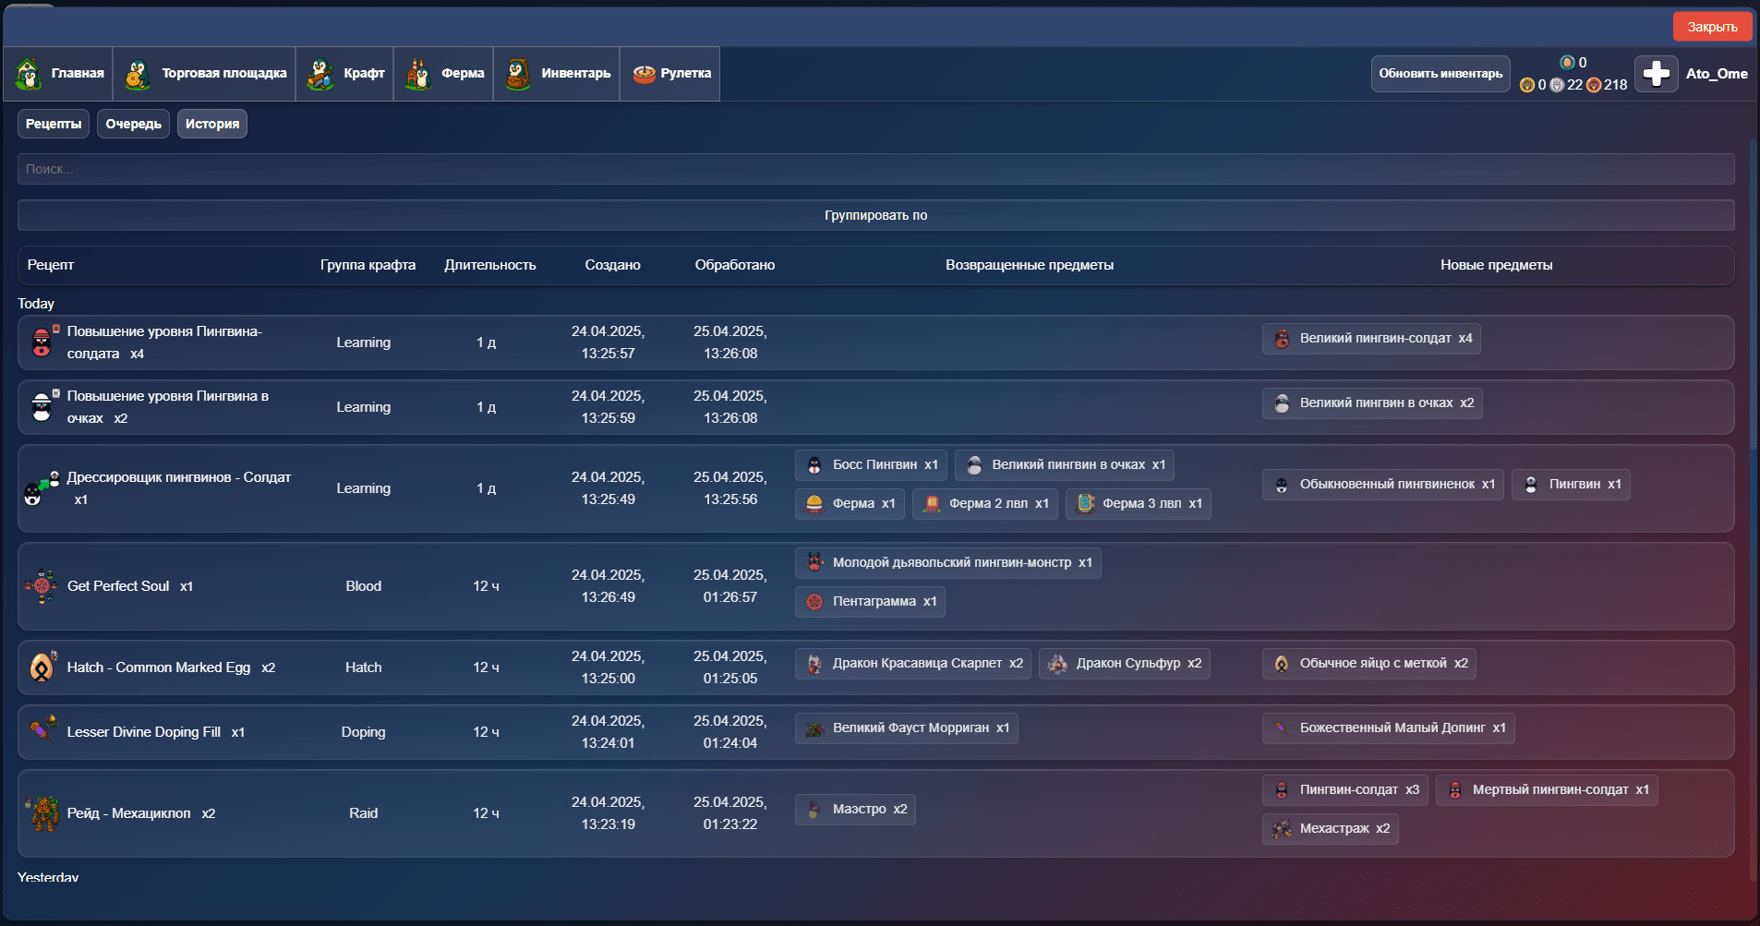Image resolution: width=1760 pixels, height=926 pixels.
Task: Click the penguin icon beside Крафт
Action: 320,74
